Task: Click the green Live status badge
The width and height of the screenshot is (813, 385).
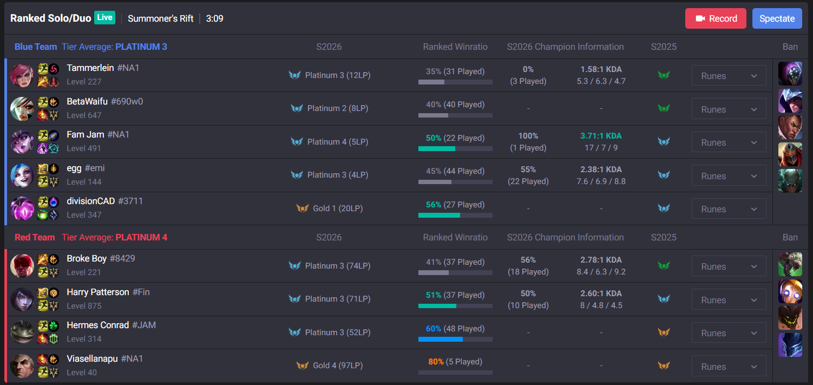Action: 105,17
